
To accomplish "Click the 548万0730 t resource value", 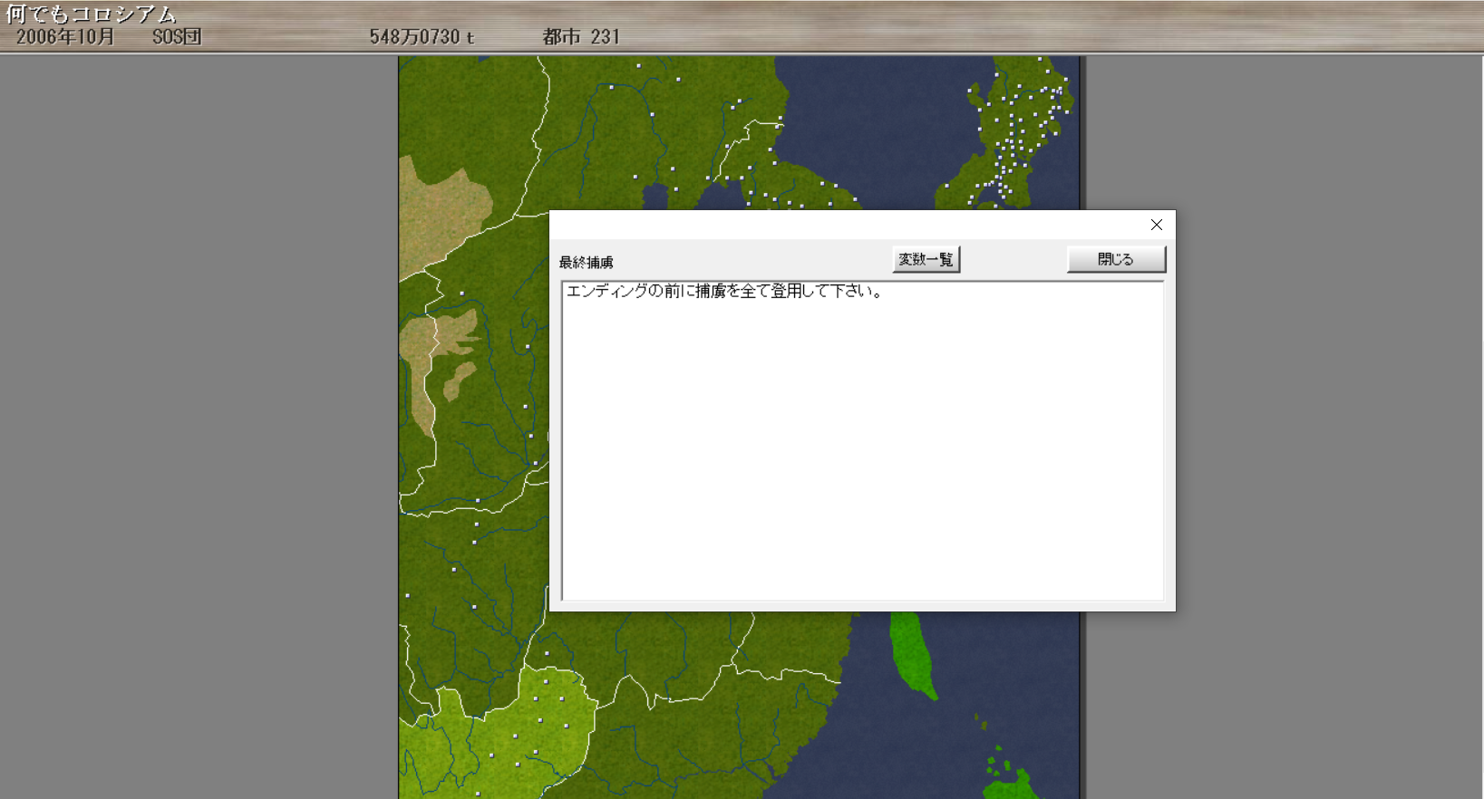I will [422, 37].
